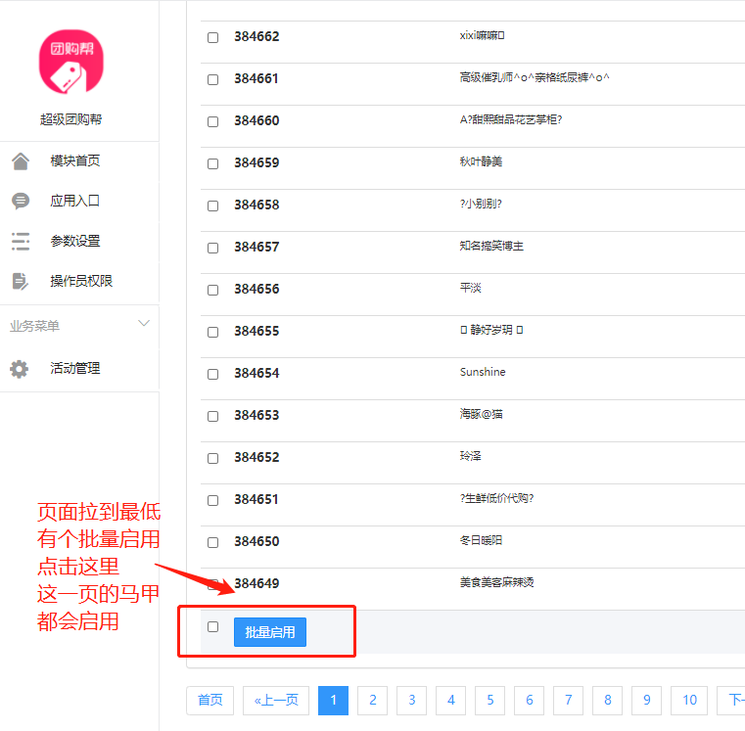Check the box for row 384659
The width and height of the screenshot is (745, 731).
[x=212, y=163]
